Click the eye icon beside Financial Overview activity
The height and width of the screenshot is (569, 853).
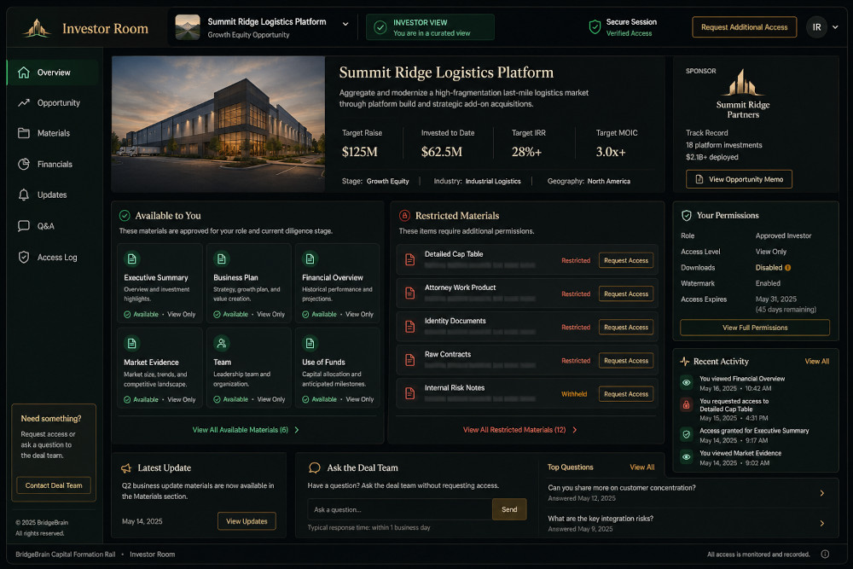(687, 382)
